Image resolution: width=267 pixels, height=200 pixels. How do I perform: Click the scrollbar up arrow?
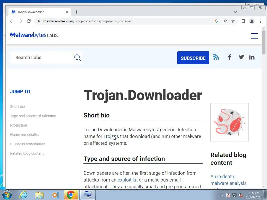click(x=264, y=28)
